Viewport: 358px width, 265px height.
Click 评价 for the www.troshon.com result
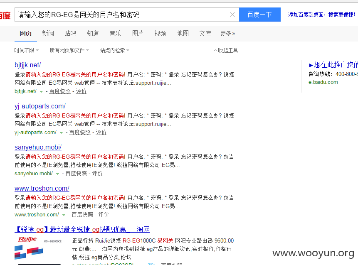point(104,215)
